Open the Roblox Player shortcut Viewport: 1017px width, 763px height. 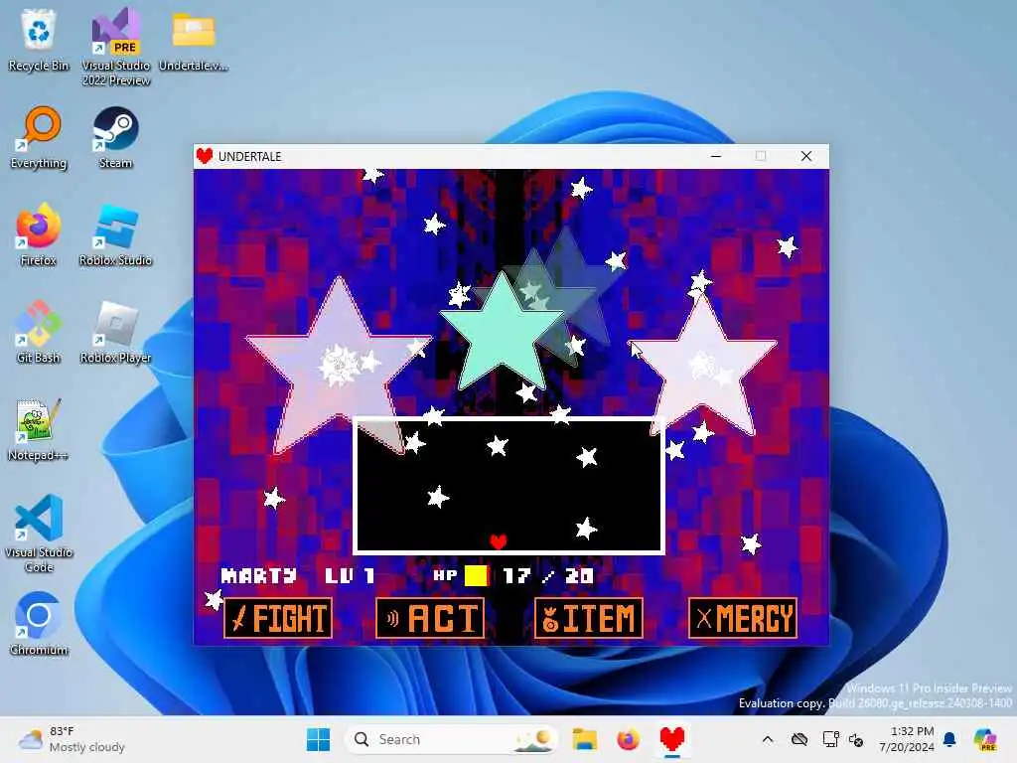coord(115,332)
